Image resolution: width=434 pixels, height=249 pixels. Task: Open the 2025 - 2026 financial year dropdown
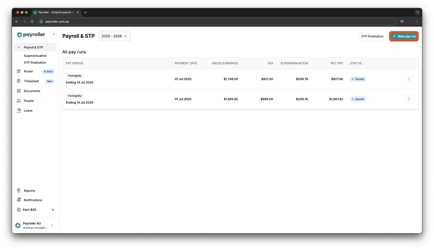[x=114, y=36]
